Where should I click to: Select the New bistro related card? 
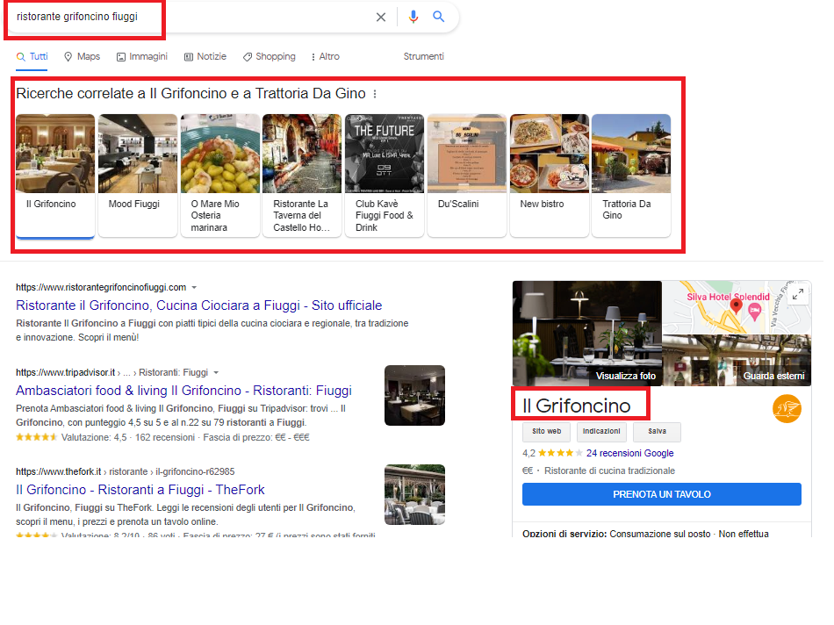pos(550,176)
